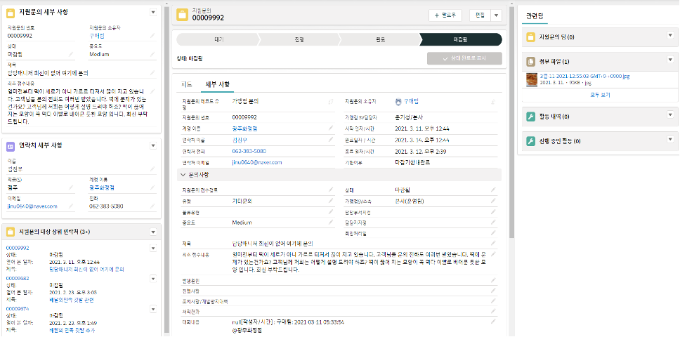
Task: Click the change owner icon by 구매팀
Action: click(x=492, y=103)
